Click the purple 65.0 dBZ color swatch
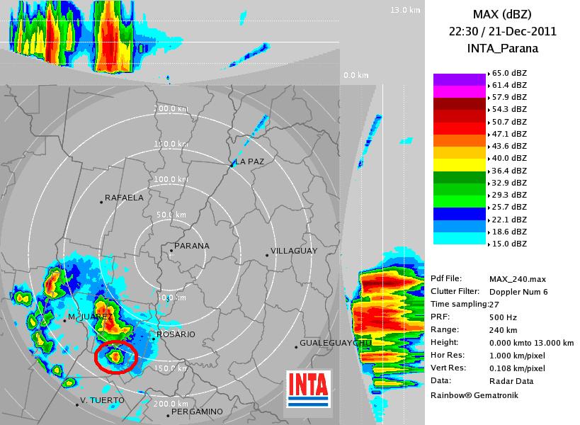Viewport: 580px width, 425px height. click(x=459, y=79)
